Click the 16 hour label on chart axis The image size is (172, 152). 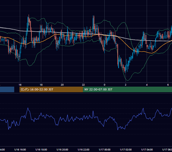point(20,85)
